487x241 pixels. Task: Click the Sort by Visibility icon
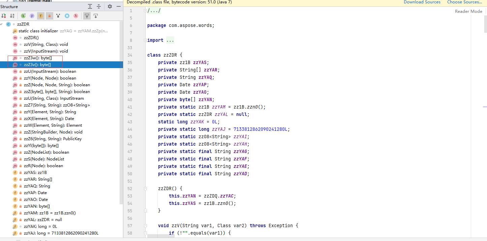tap(4, 16)
